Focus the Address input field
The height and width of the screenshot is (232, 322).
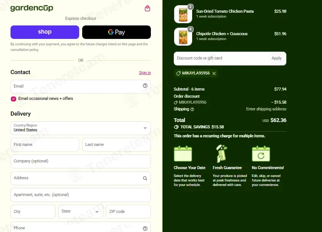81,178
